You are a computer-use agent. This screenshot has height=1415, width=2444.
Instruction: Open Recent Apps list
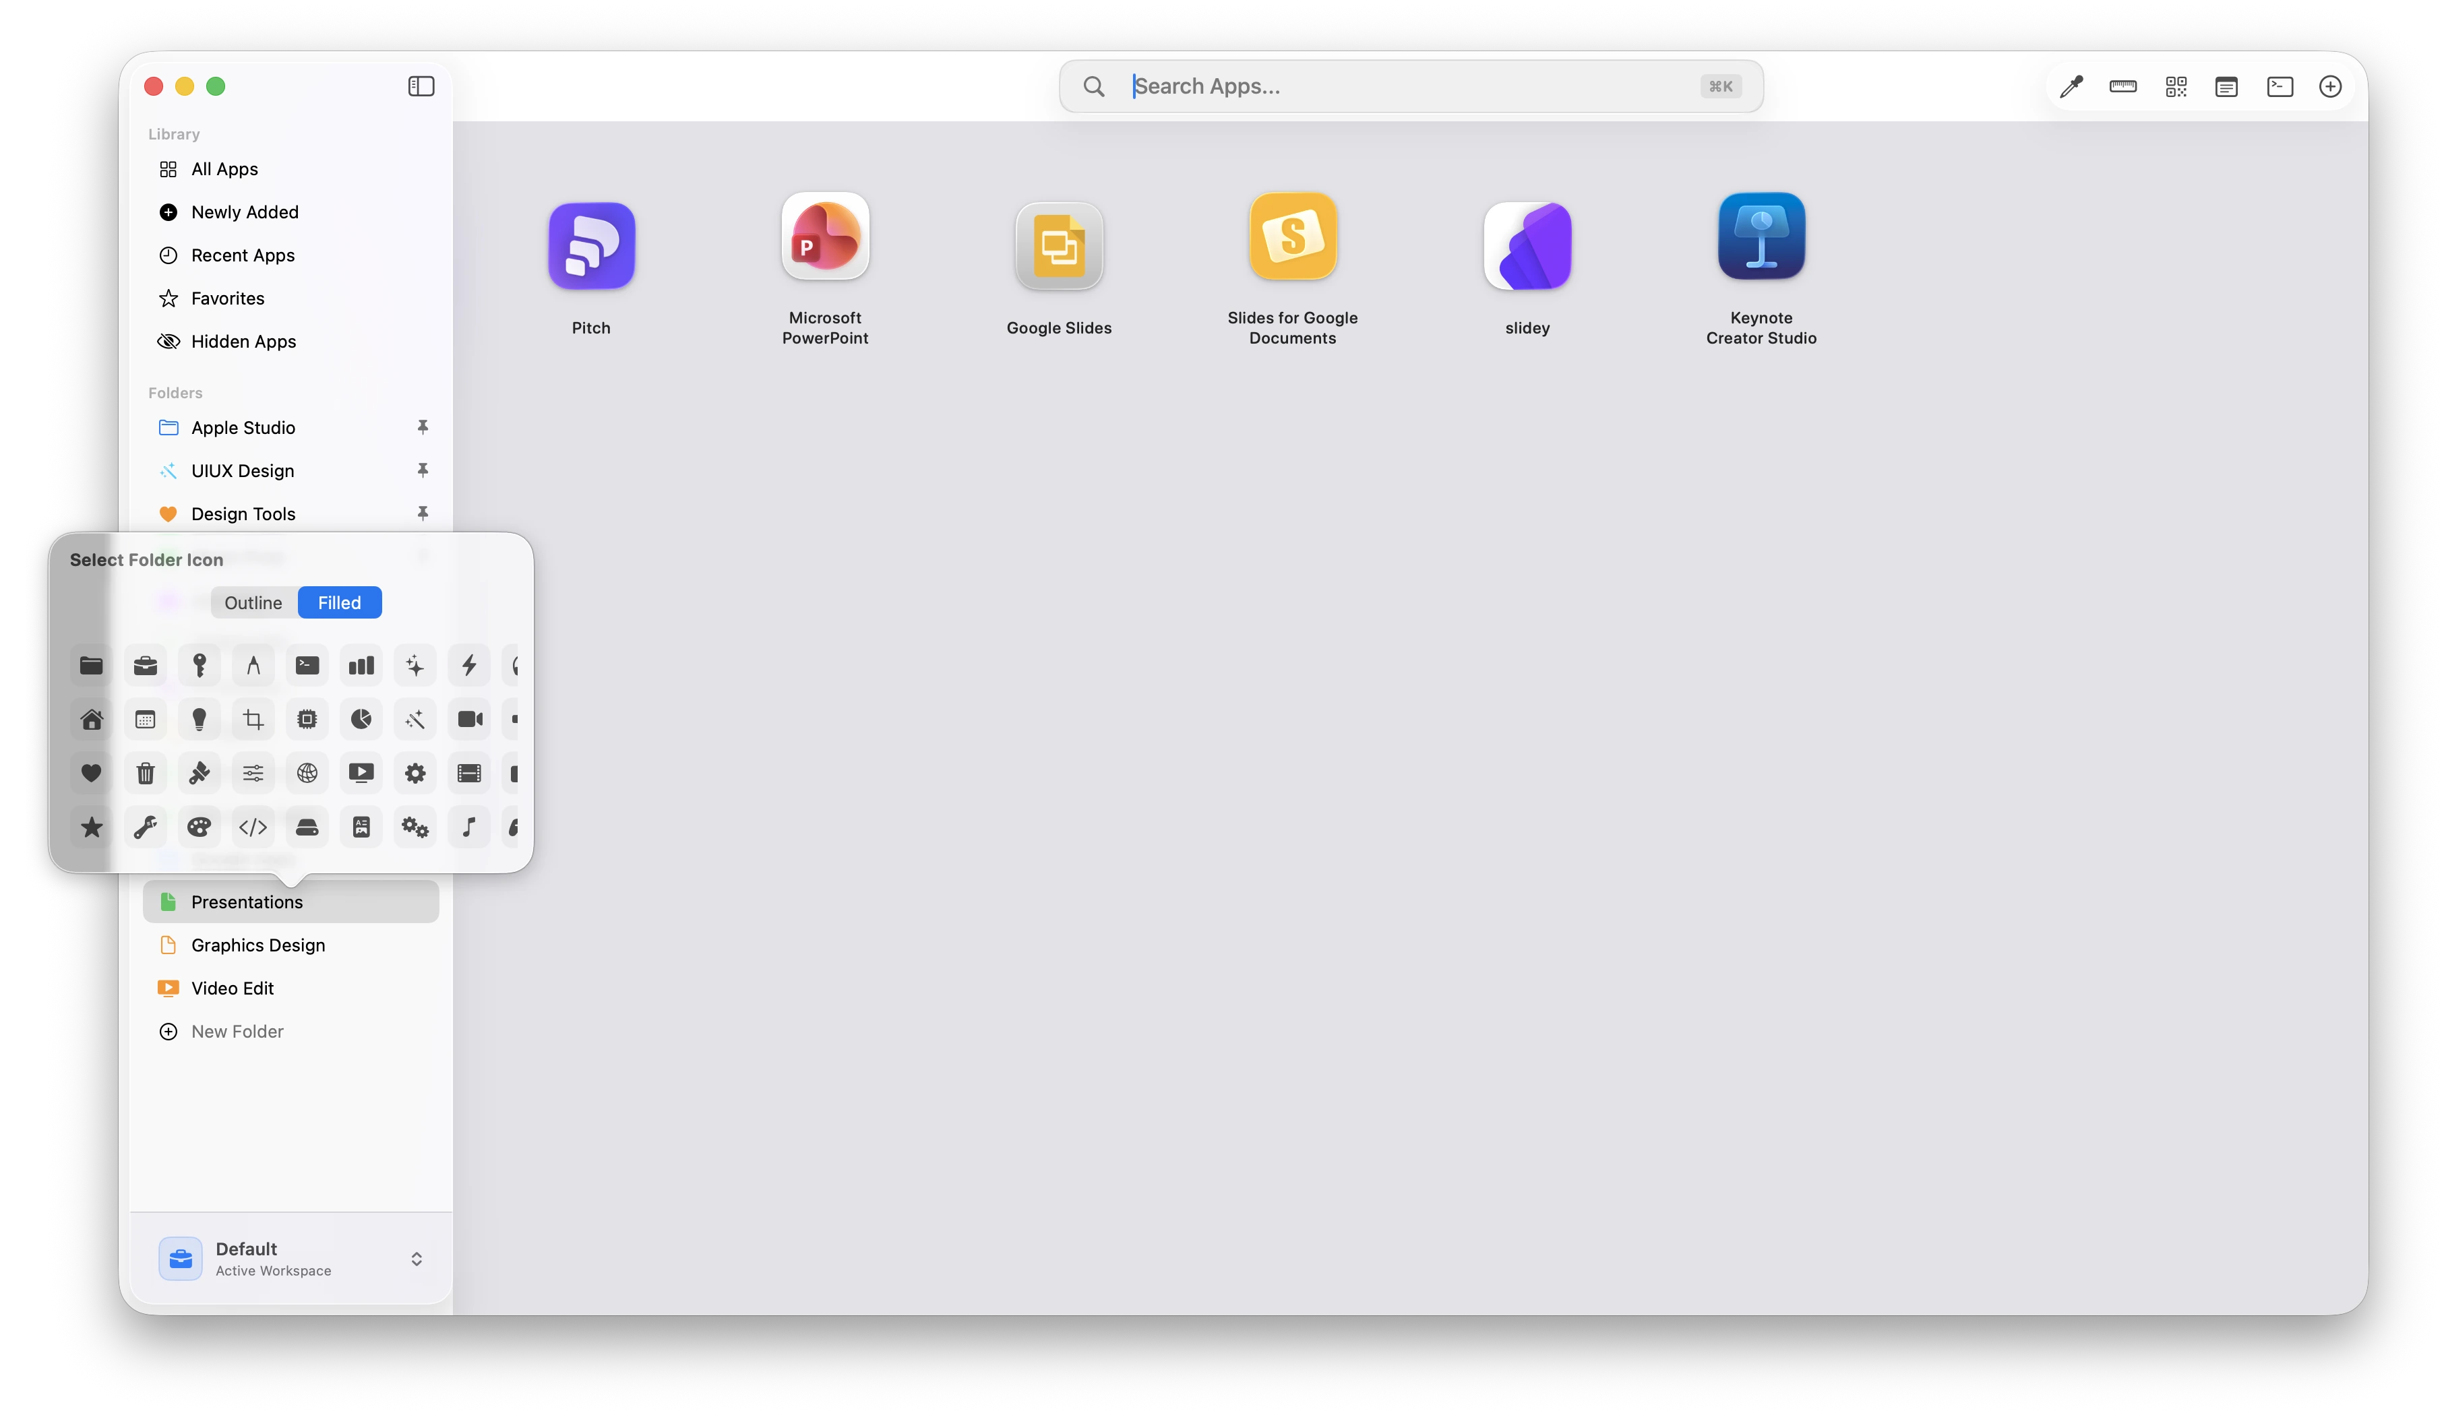click(x=291, y=255)
